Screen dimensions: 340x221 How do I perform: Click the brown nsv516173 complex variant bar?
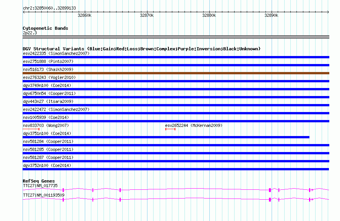click(176, 73)
